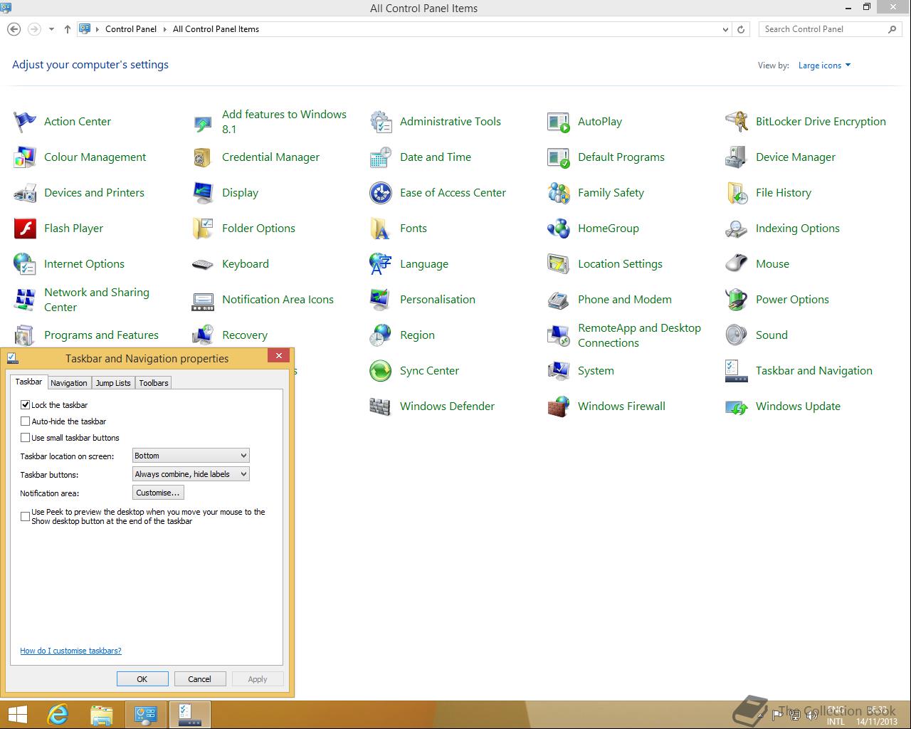
Task: Go up one level with Up arrow
Action: point(68,29)
